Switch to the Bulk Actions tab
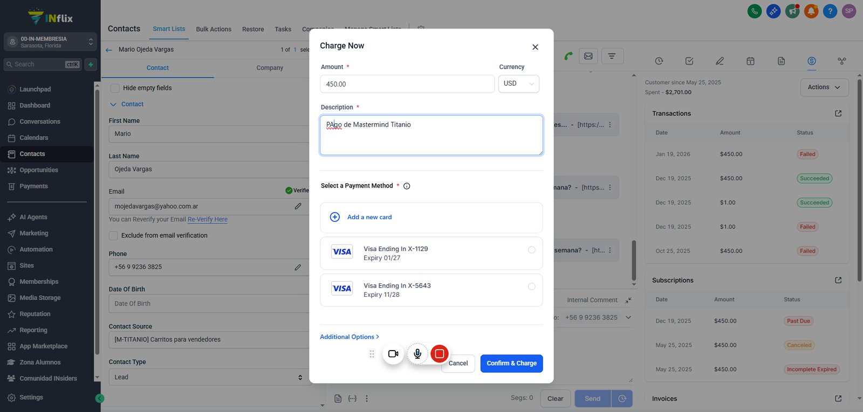 point(214,29)
